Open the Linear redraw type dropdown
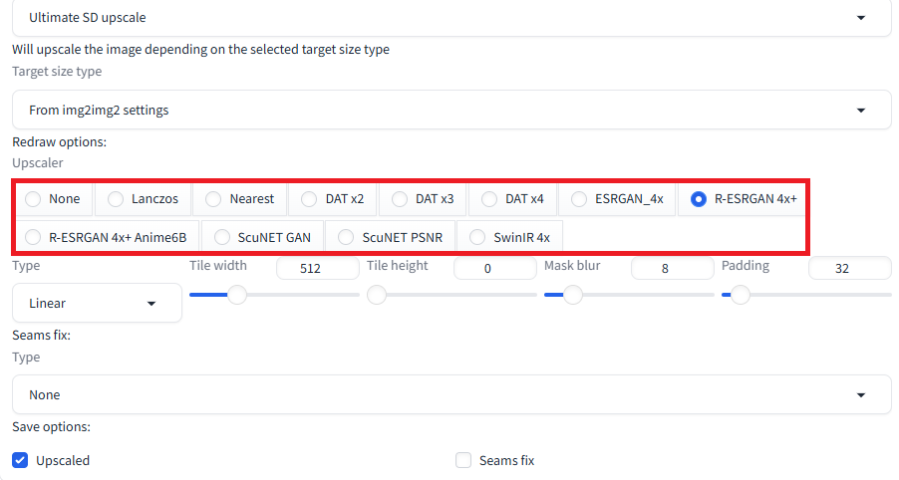 click(97, 303)
